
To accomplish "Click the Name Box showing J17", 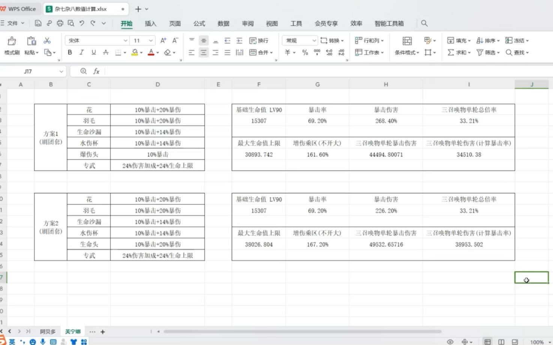I will click(x=34, y=71).
